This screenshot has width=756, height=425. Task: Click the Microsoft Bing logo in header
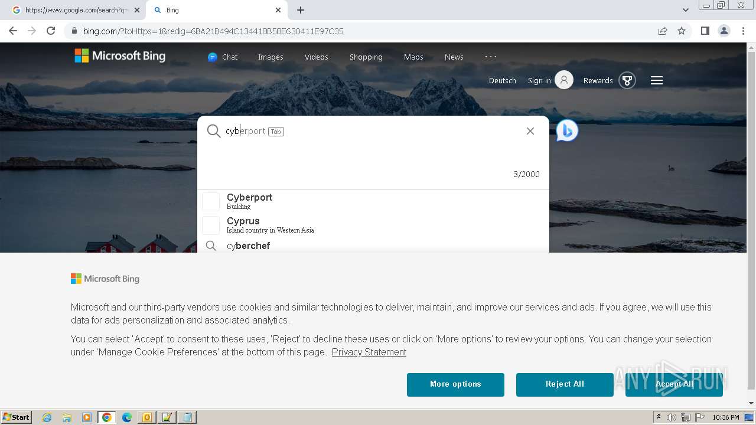pyautogui.click(x=120, y=56)
